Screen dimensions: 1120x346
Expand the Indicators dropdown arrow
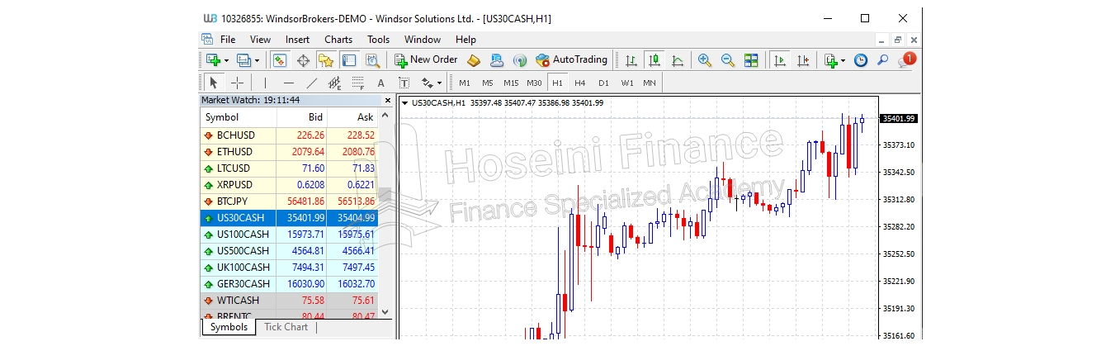(843, 60)
